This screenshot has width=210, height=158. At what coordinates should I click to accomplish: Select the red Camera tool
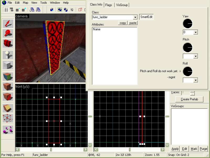coord(8,43)
